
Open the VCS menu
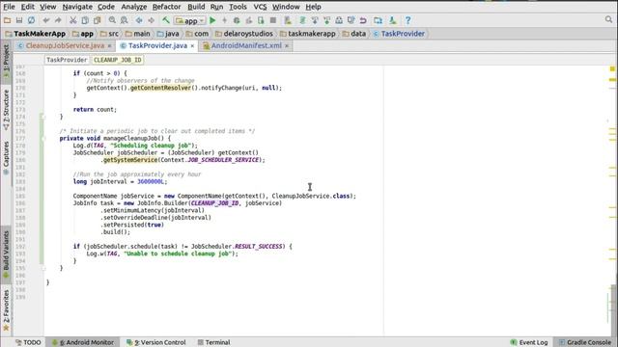tap(260, 7)
